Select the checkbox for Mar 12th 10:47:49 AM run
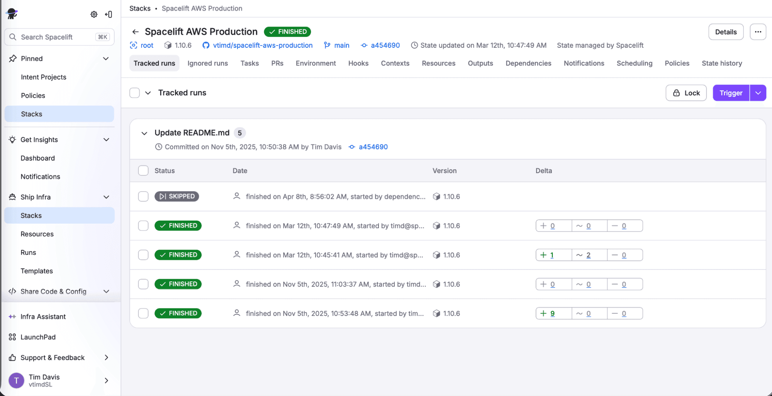772x396 pixels. (x=143, y=226)
